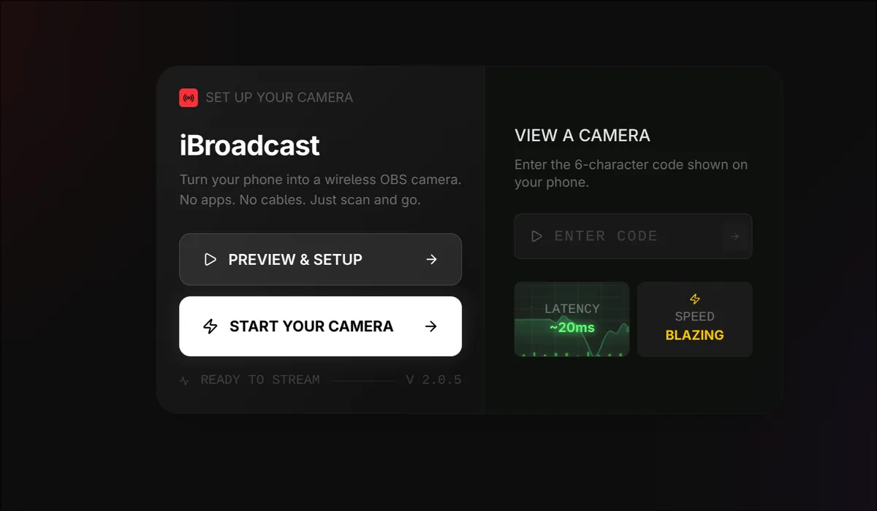Click the submit arrow in the Enter Code box
The width and height of the screenshot is (877, 511).
click(x=734, y=236)
